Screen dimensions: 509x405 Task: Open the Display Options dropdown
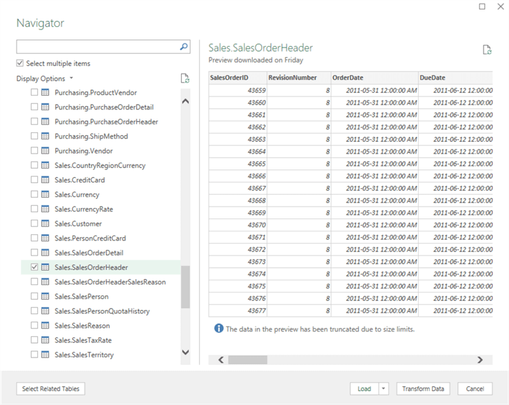(45, 79)
